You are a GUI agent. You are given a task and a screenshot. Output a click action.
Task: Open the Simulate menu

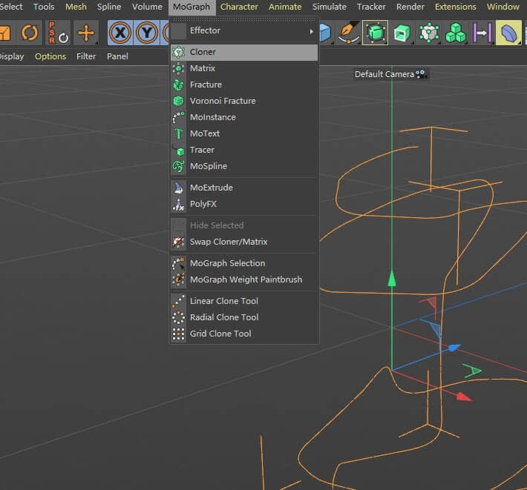tap(329, 7)
